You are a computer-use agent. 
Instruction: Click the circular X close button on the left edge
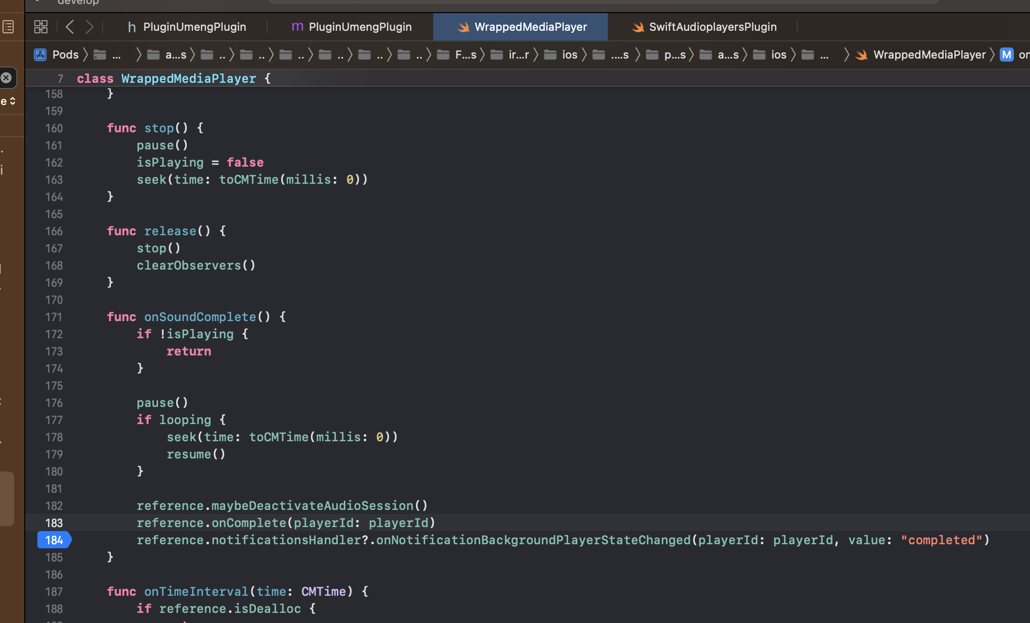[6, 77]
